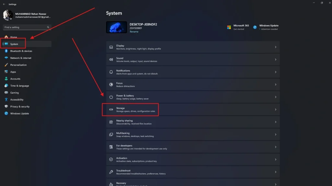Click the Multitasking windows icon
Viewport: 332px width, 186px height.
[111, 135]
